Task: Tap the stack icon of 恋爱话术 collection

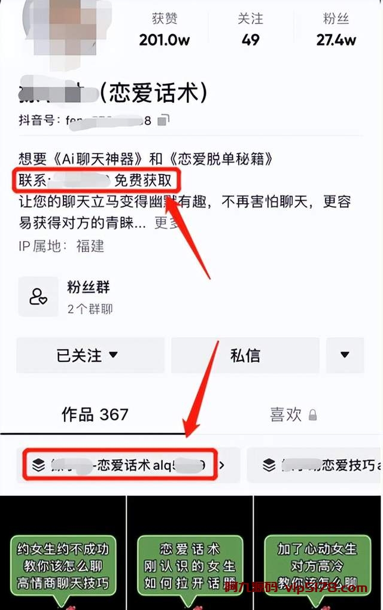Action: pos(38,465)
